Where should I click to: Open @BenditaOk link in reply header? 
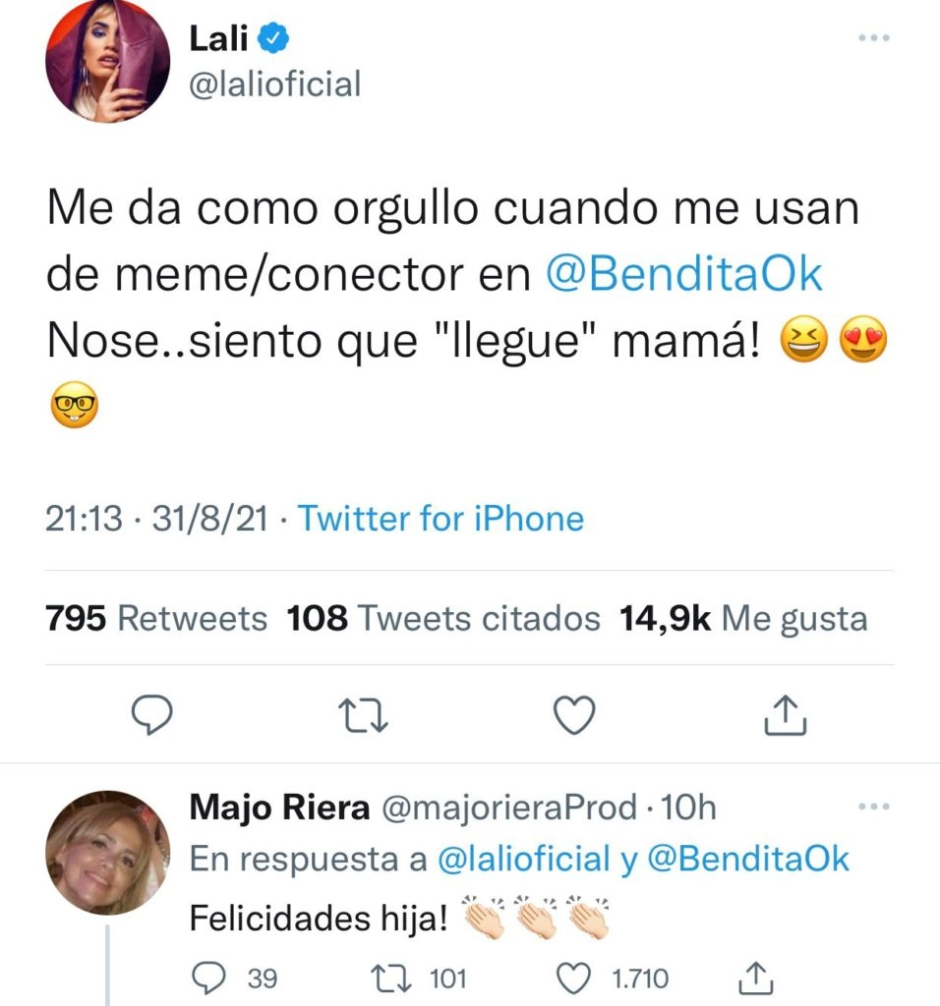pos(748,861)
